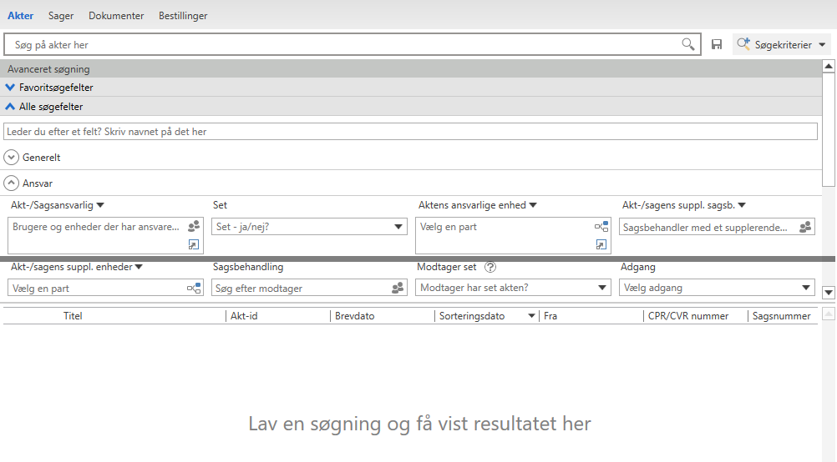This screenshot has height=462, width=837.
Task: Open the Søgekriterier dropdown
Action: pyautogui.click(x=781, y=45)
